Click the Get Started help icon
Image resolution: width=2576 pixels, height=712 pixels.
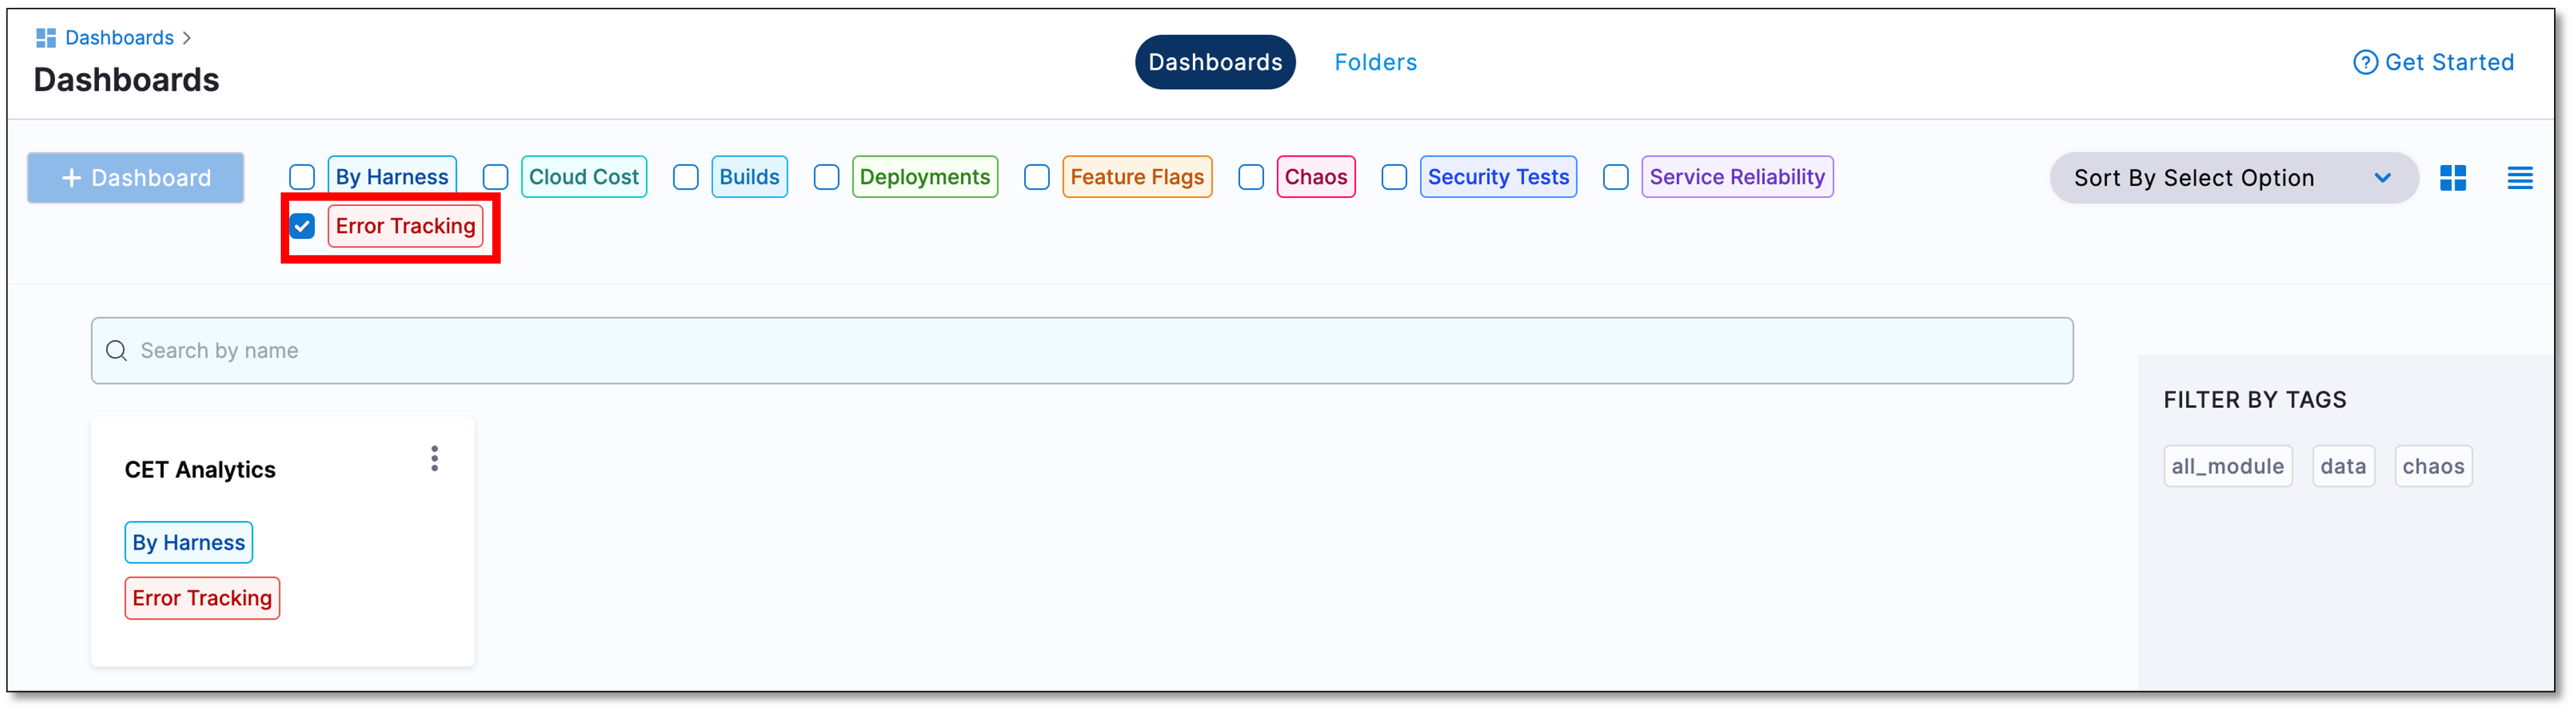2365,63
